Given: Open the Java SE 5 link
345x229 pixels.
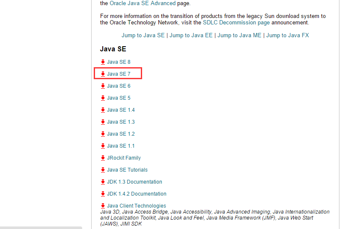Looking at the screenshot, I should pyautogui.click(x=119, y=98).
